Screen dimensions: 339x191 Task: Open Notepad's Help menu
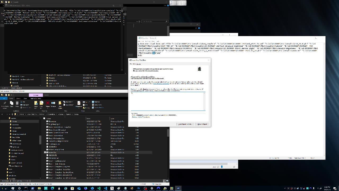pyautogui.click(x=158, y=41)
